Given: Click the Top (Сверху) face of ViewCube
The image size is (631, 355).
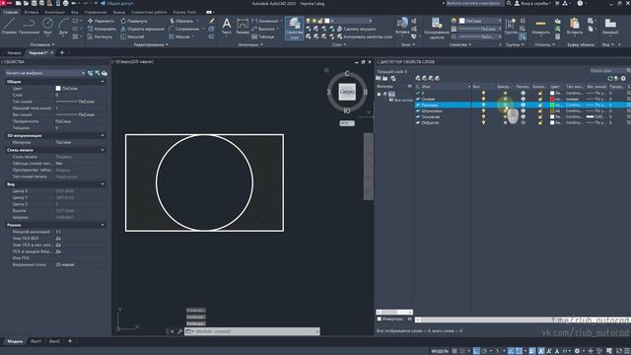Looking at the screenshot, I should point(347,92).
